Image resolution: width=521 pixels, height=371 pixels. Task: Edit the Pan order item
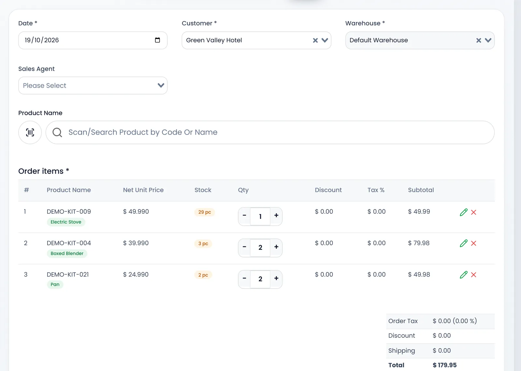pos(464,275)
